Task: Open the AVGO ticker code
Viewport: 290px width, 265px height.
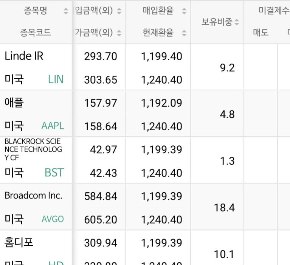Action: point(53,219)
